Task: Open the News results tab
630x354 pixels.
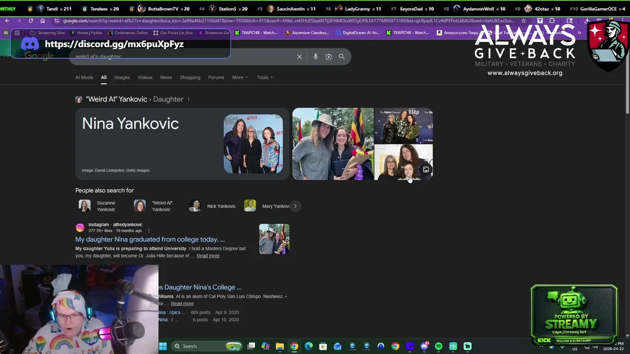Action: (166, 77)
